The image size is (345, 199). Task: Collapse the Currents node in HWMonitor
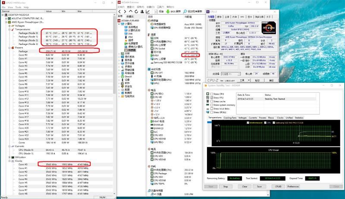pos(9,146)
